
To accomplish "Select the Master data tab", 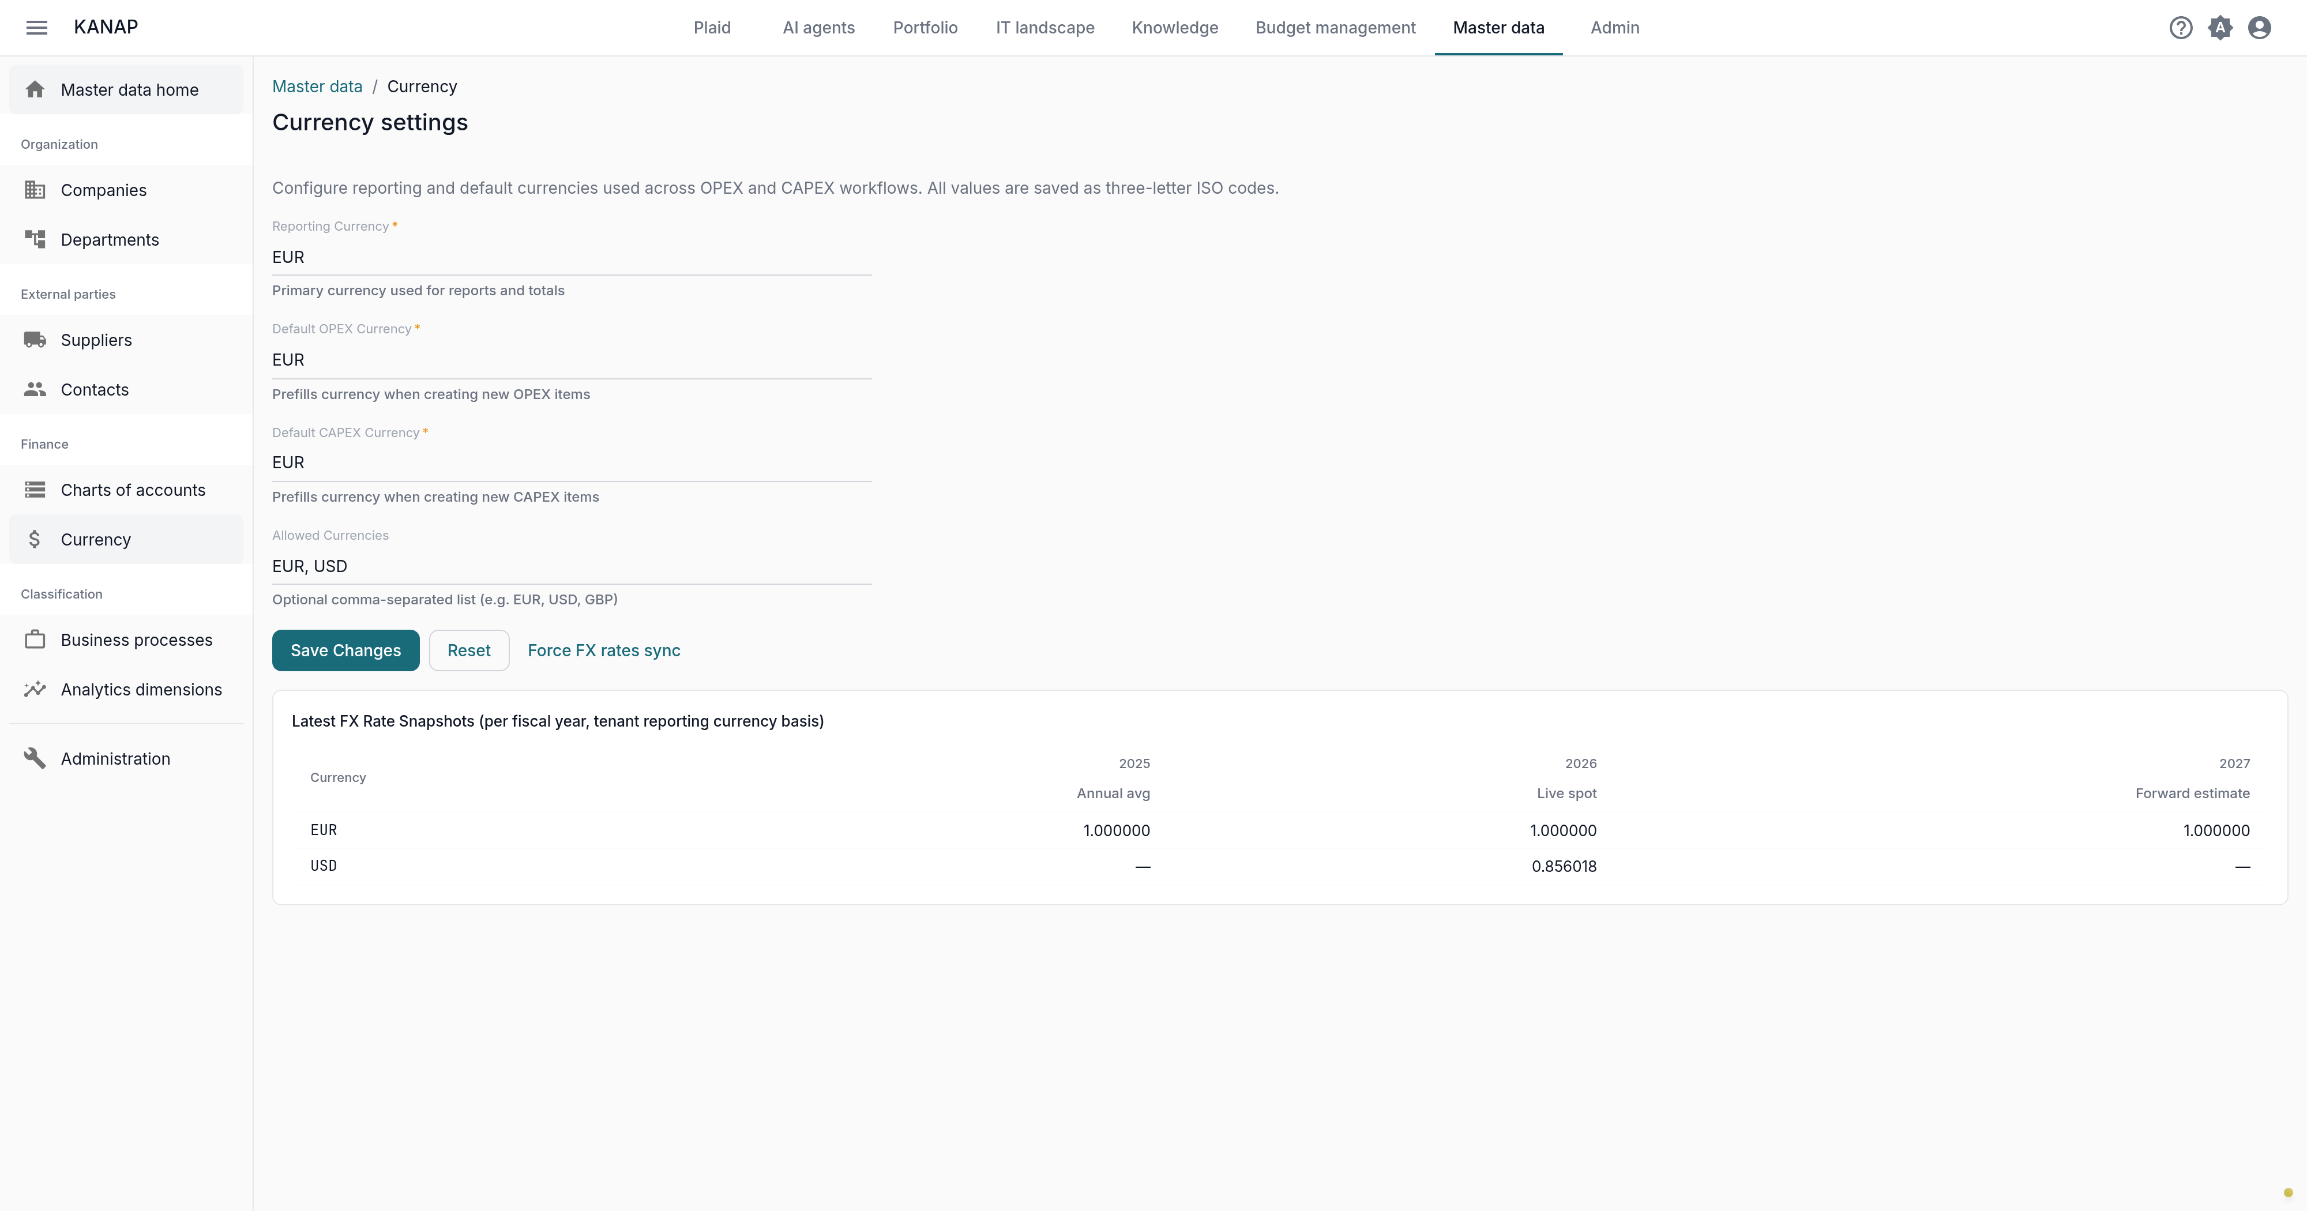I will coord(1498,28).
